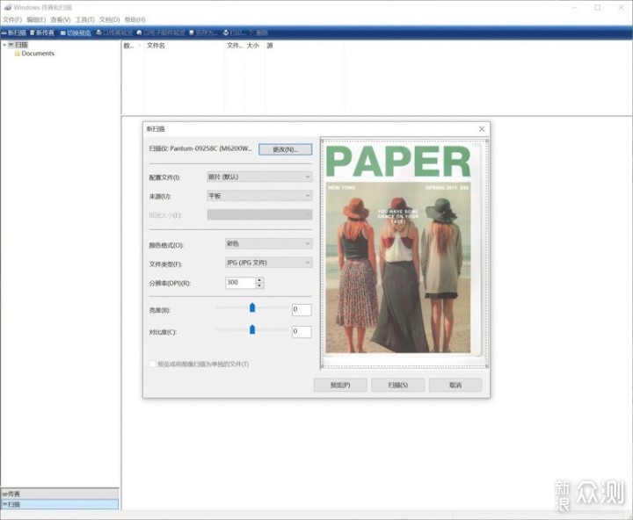This screenshot has width=633, height=520.
Task: Open the 帮助(H) menu
Action: click(x=135, y=19)
